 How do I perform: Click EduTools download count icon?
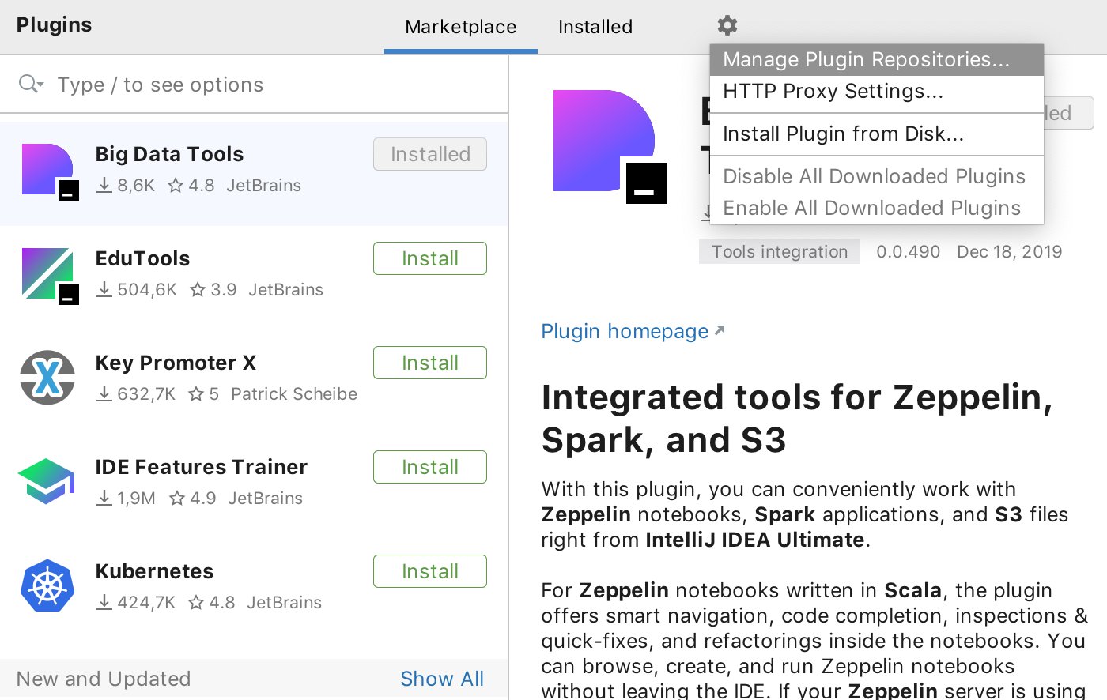point(104,289)
